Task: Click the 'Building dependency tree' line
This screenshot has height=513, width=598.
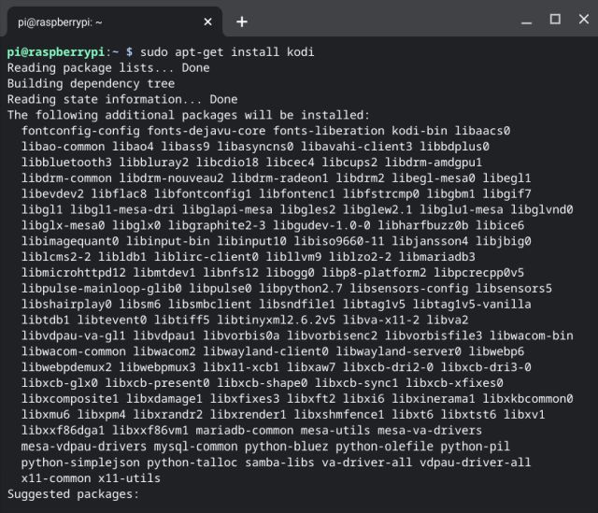Action: pyautogui.click(x=91, y=83)
